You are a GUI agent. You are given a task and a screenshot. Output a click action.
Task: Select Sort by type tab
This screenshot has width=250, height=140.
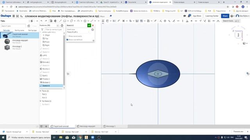click(x=32, y=30)
